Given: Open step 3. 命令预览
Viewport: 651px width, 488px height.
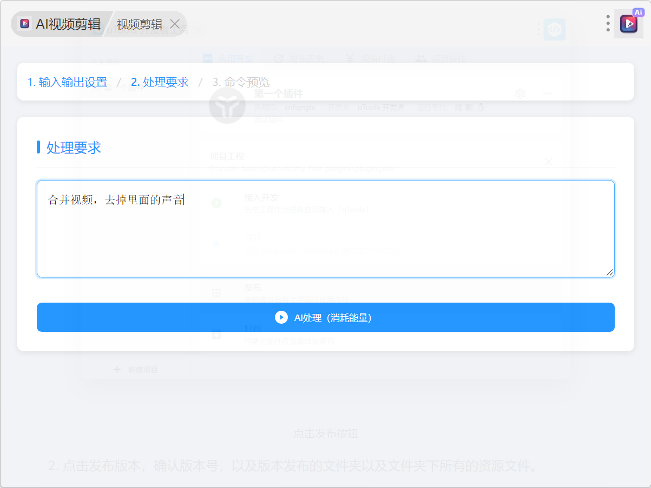Looking at the screenshot, I should [x=241, y=82].
